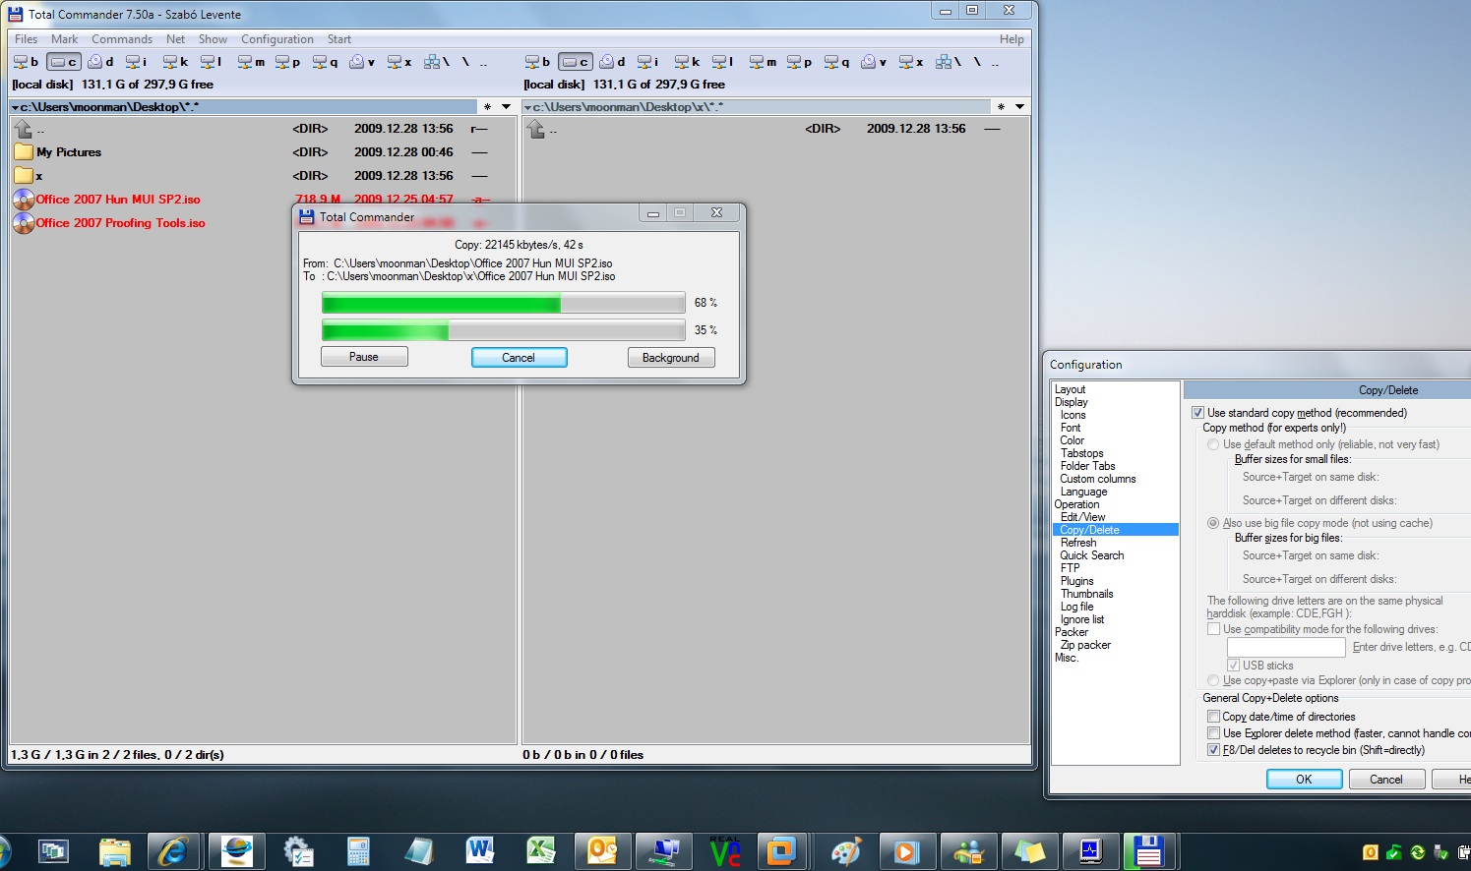Cancel the file copy
1471x871 pixels.
point(519,358)
